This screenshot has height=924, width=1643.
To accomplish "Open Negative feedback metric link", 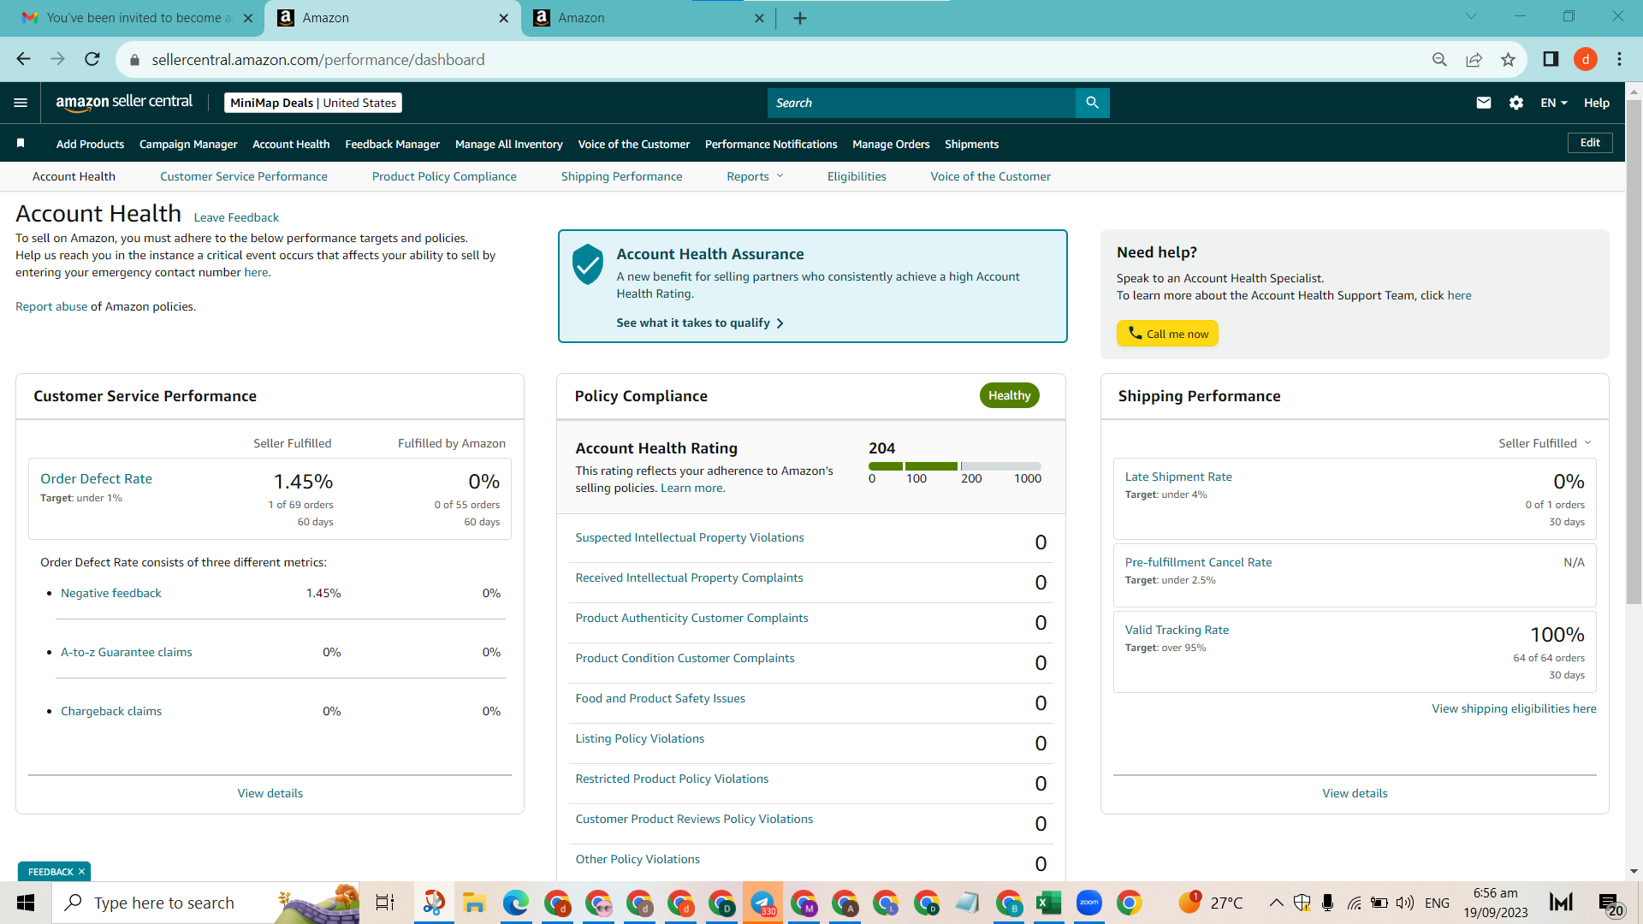I will (x=110, y=593).
